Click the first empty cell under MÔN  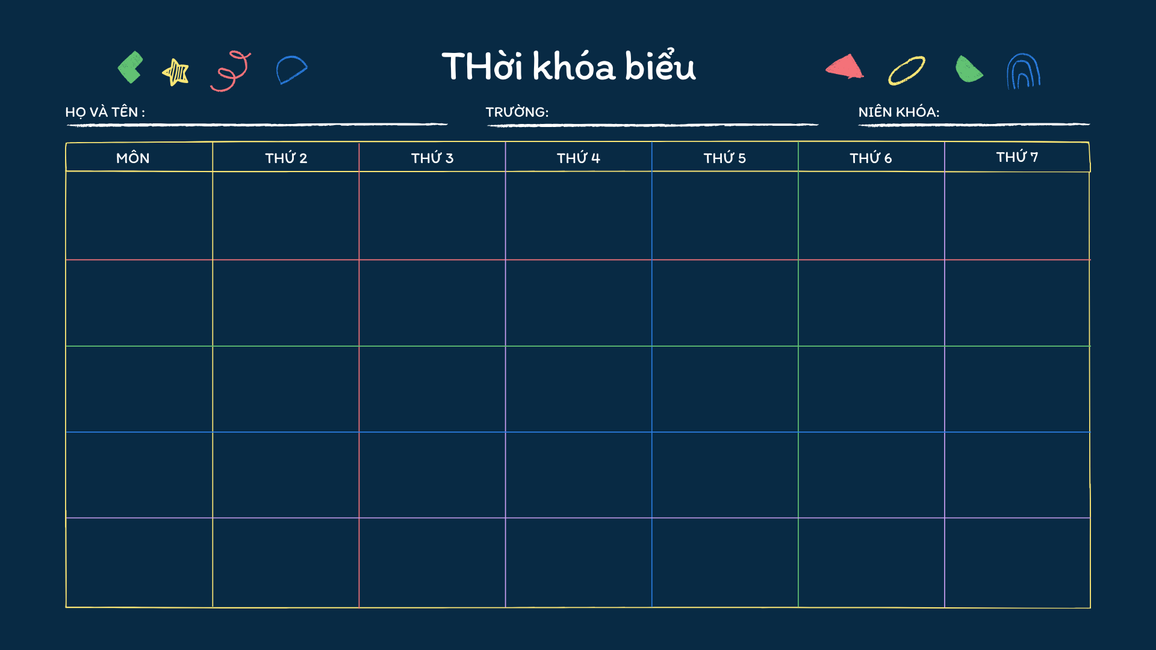(x=139, y=216)
